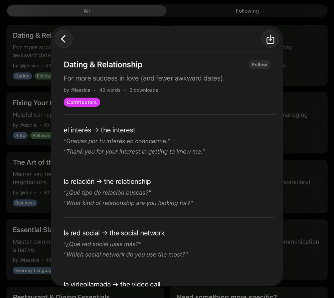Screen dimensions: 334x298
Task: Download the Dating & Relationship deck
Action: (270, 39)
